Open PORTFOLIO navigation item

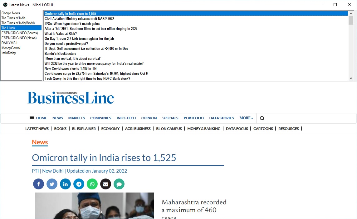click(x=194, y=118)
